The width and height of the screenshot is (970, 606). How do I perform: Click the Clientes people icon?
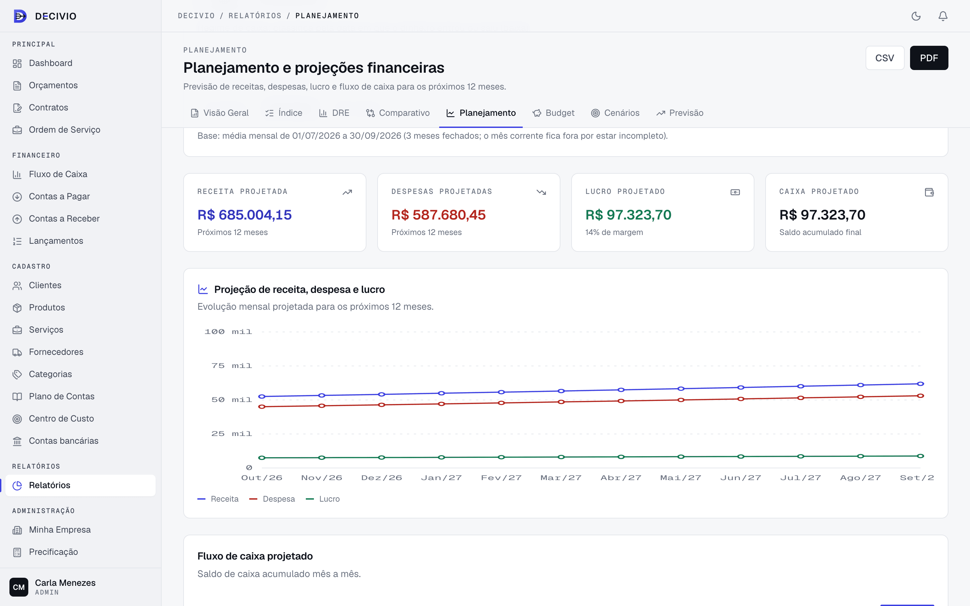[x=17, y=285]
